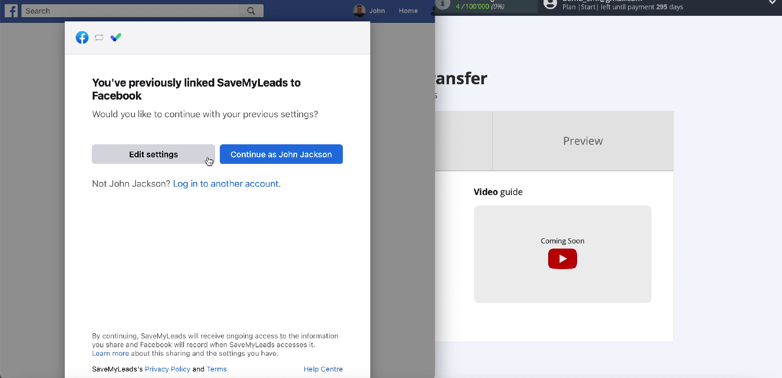The height and width of the screenshot is (378, 782).
Task: Click the leads usage counter 4/100'000
Action: tap(480, 7)
